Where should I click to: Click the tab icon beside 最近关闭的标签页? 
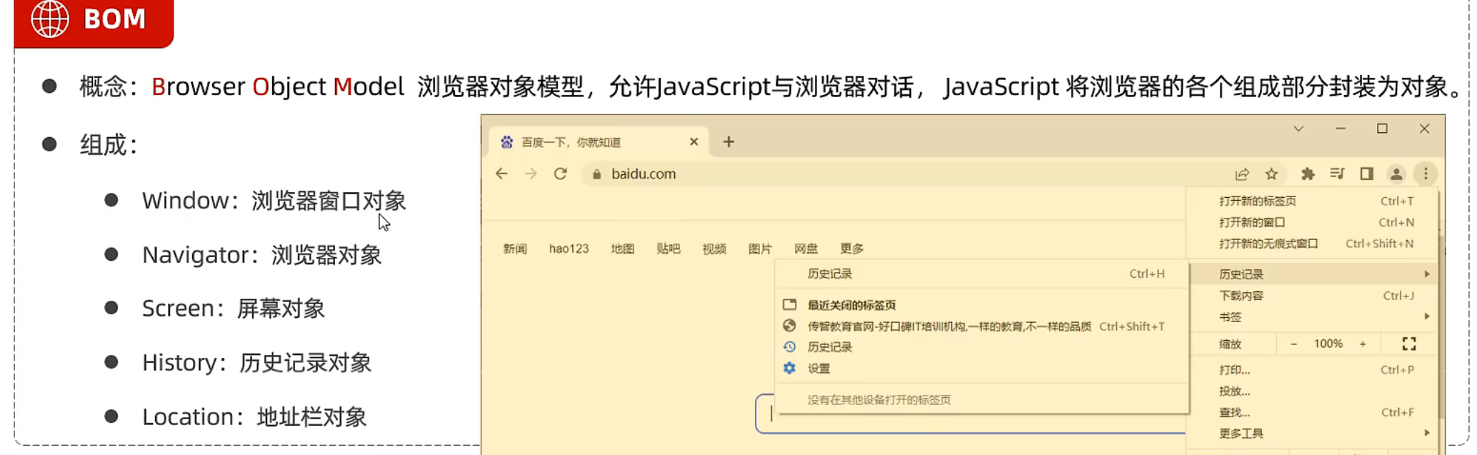coord(789,304)
